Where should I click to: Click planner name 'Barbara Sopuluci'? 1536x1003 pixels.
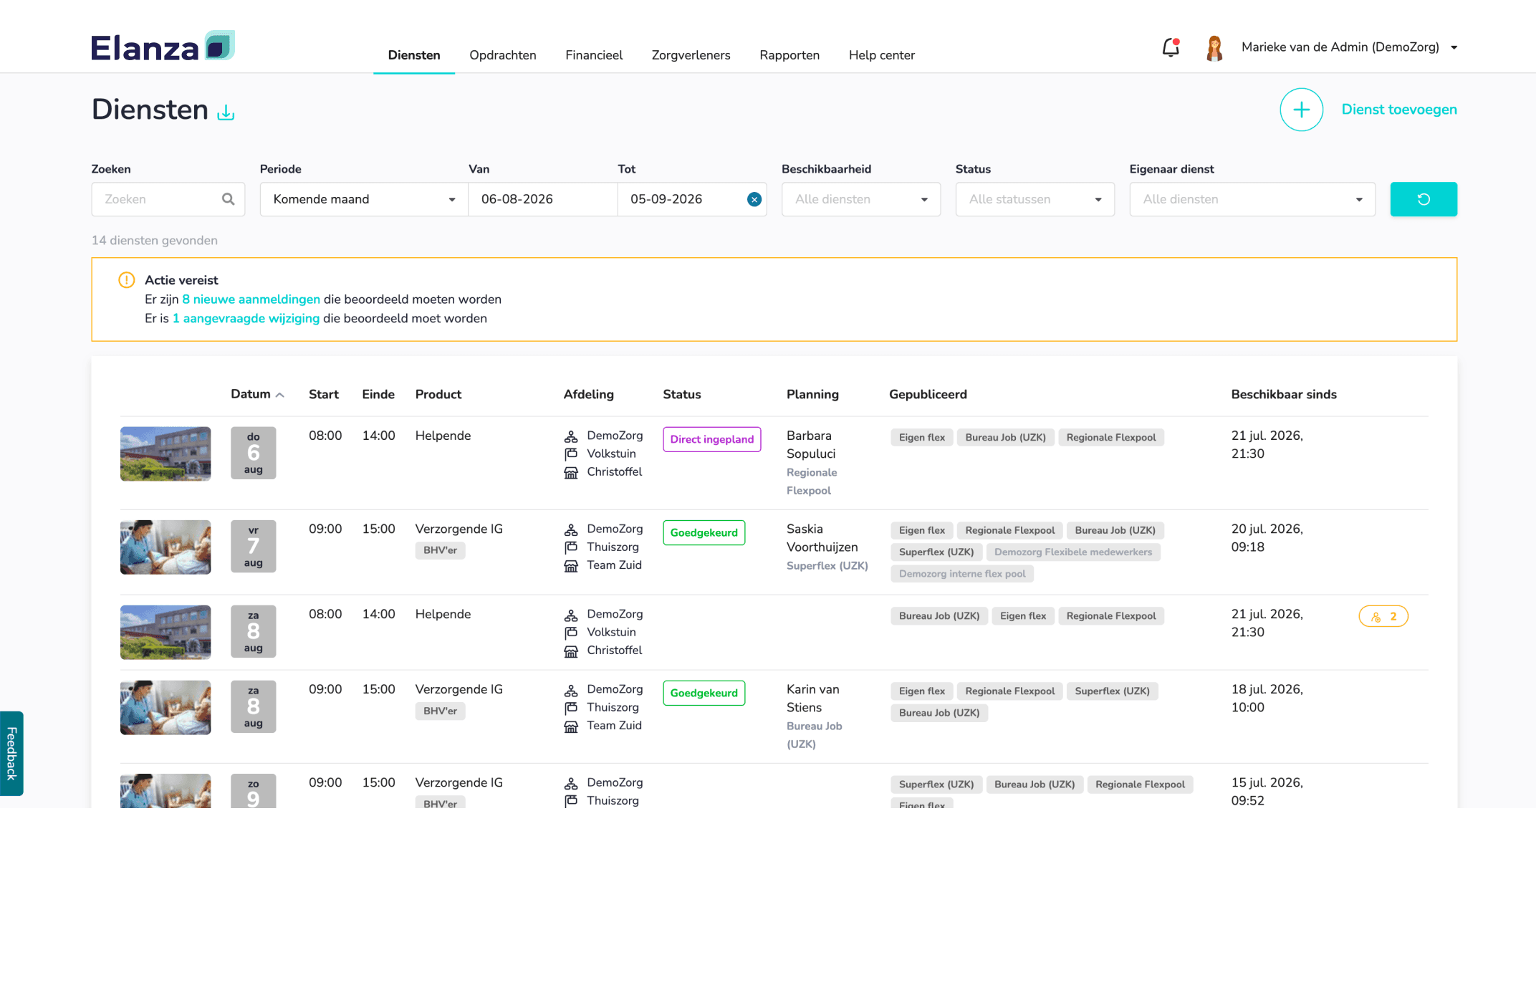point(811,445)
